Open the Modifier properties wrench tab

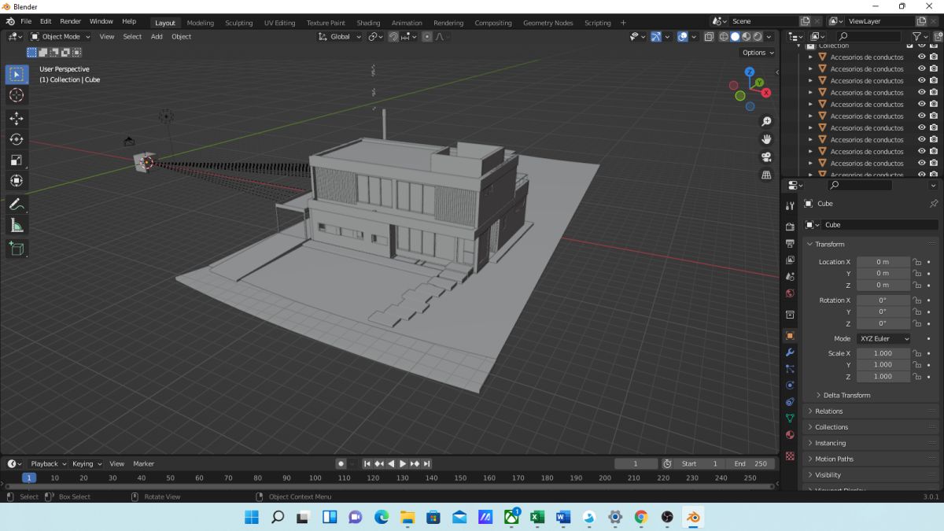coord(790,352)
